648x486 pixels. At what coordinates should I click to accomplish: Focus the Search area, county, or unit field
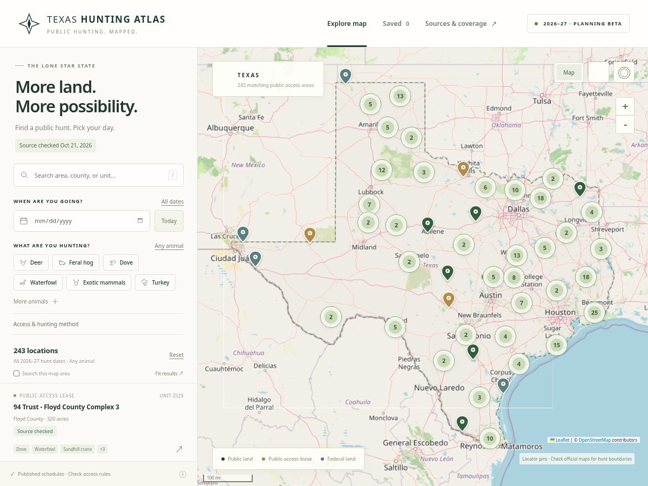(98, 175)
